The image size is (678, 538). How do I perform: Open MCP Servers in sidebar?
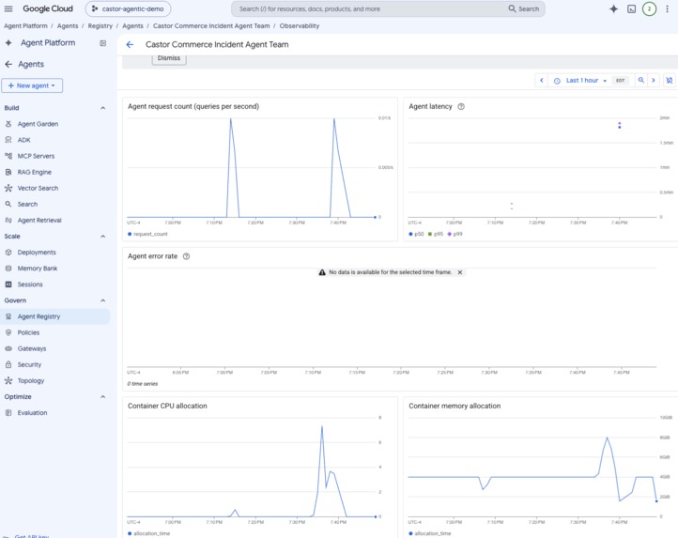point(36,156)
